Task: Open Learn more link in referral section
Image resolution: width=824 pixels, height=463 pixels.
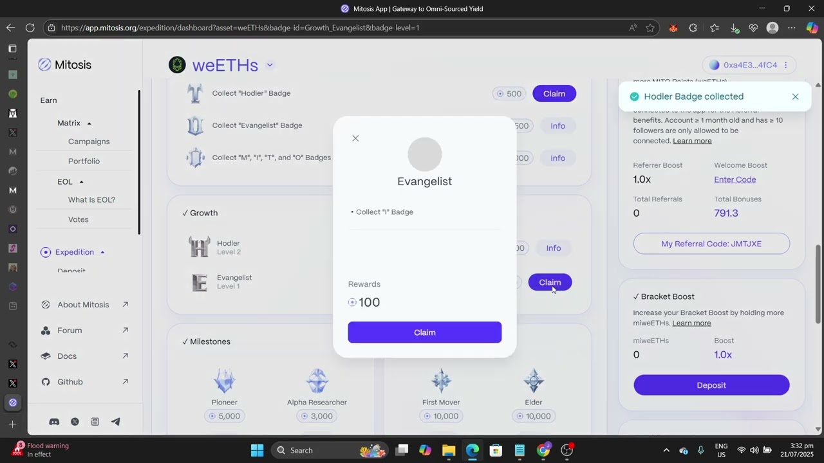Action: pos(692,141)
